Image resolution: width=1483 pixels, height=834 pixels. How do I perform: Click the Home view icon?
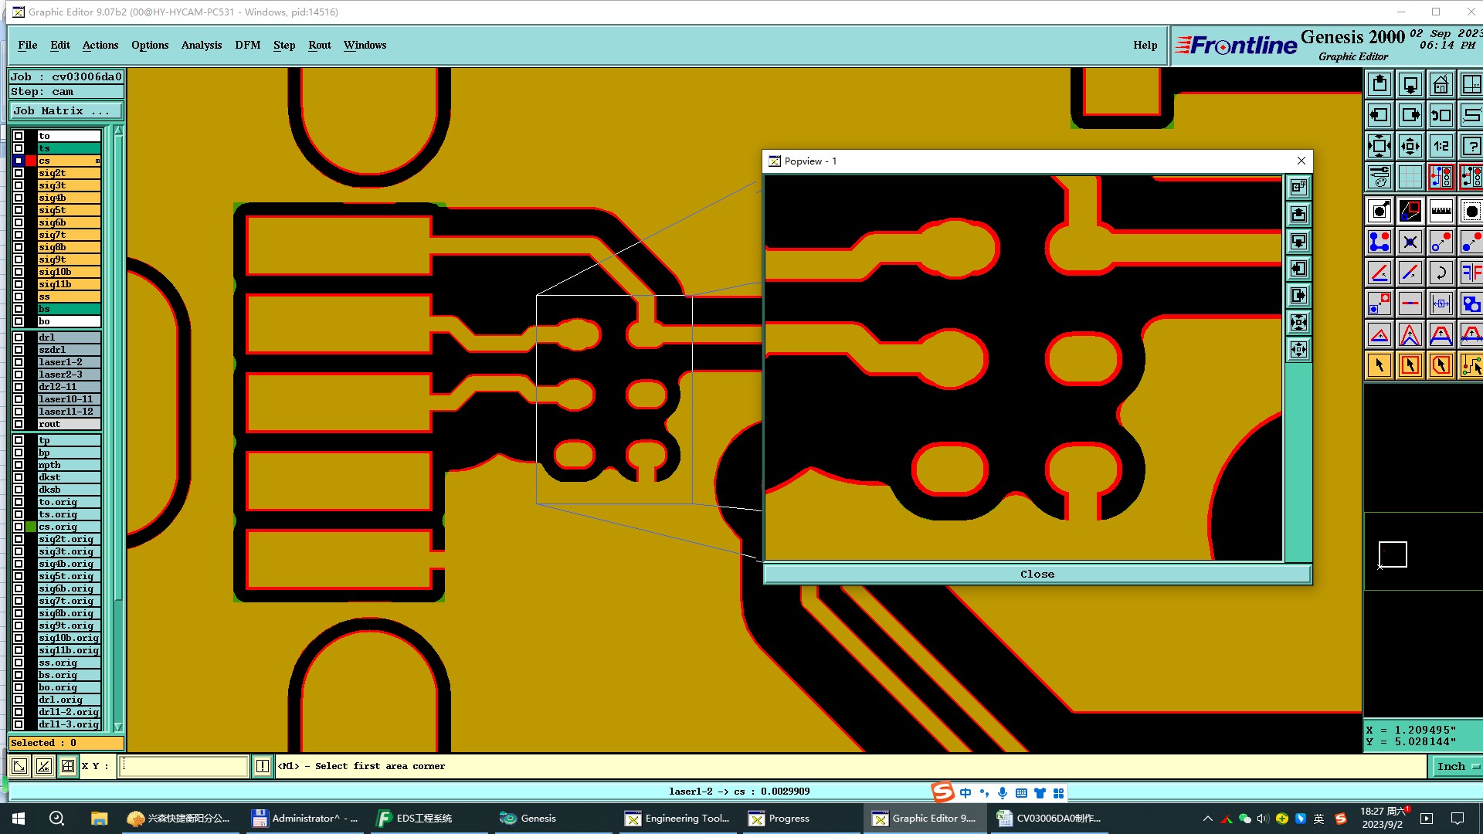point(1441,84)
